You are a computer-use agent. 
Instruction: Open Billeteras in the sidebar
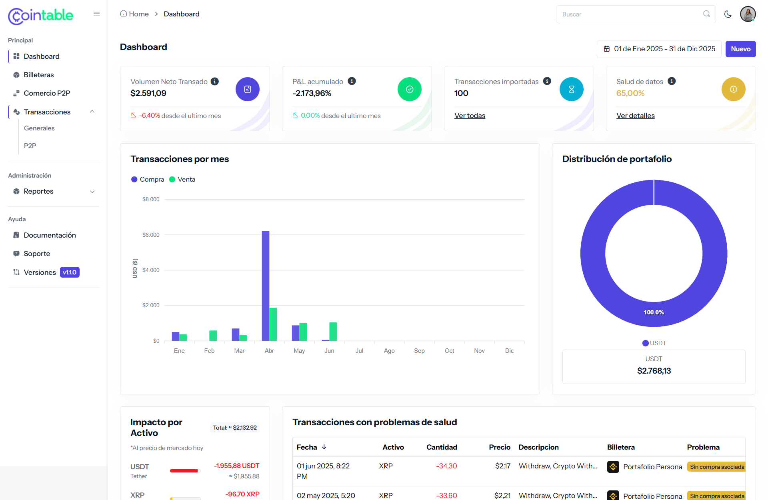point(38,75)
